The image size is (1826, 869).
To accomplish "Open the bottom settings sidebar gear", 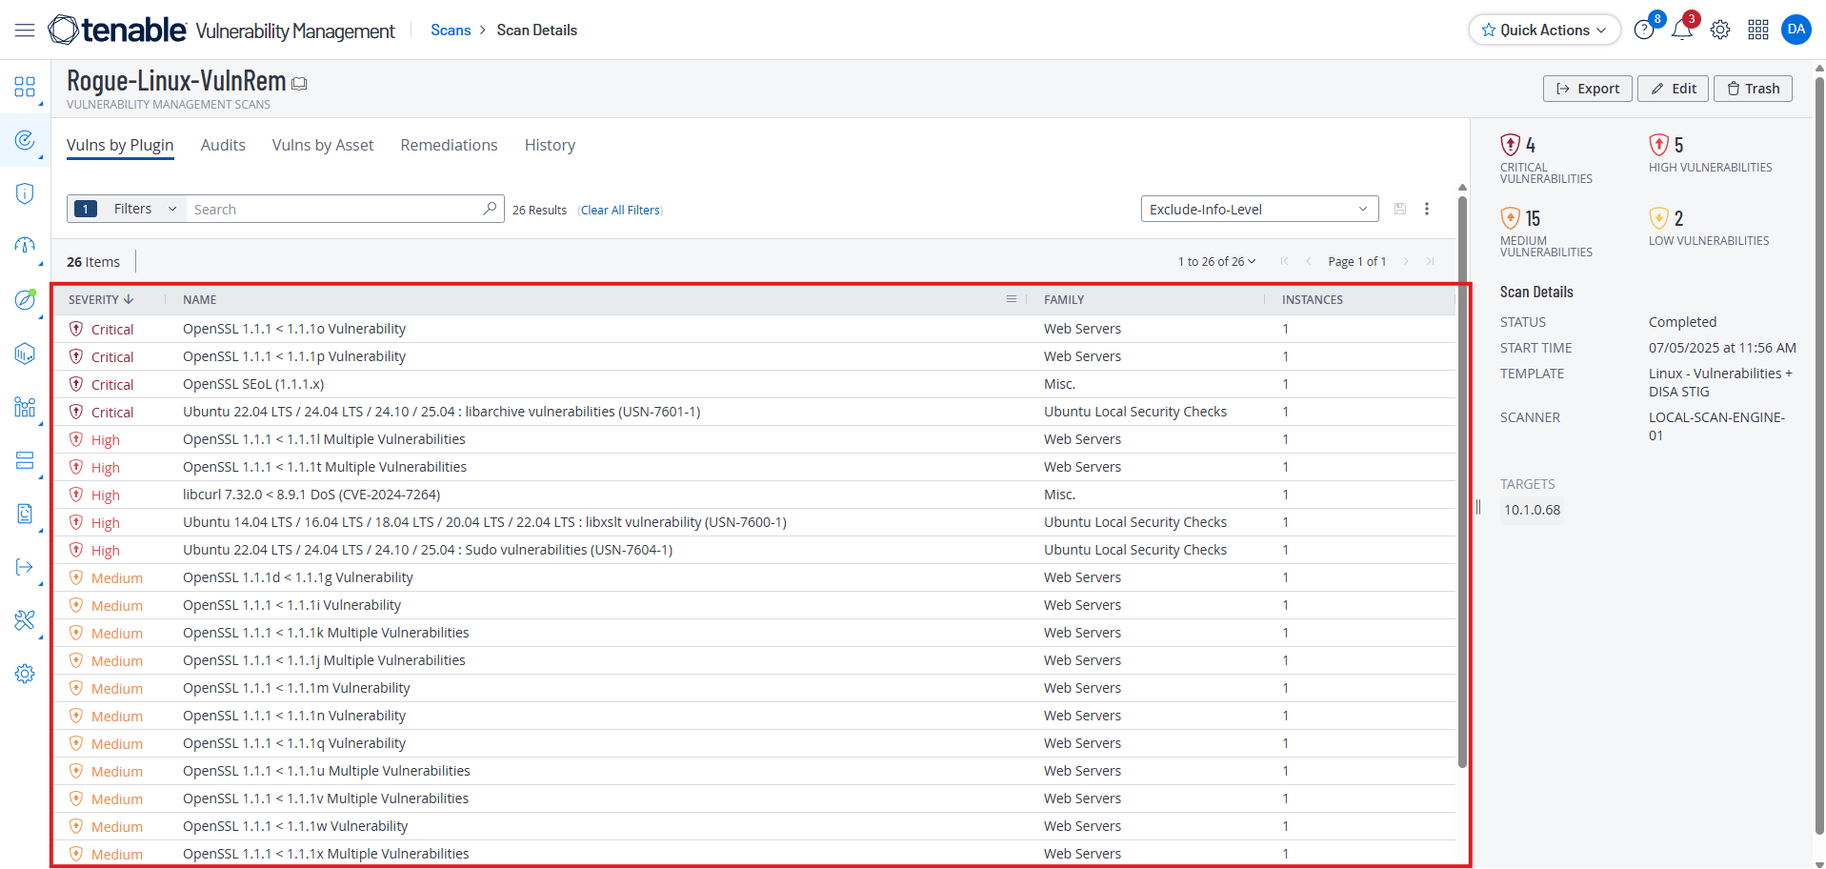I will pyautogui.click(x=25, y=674).
